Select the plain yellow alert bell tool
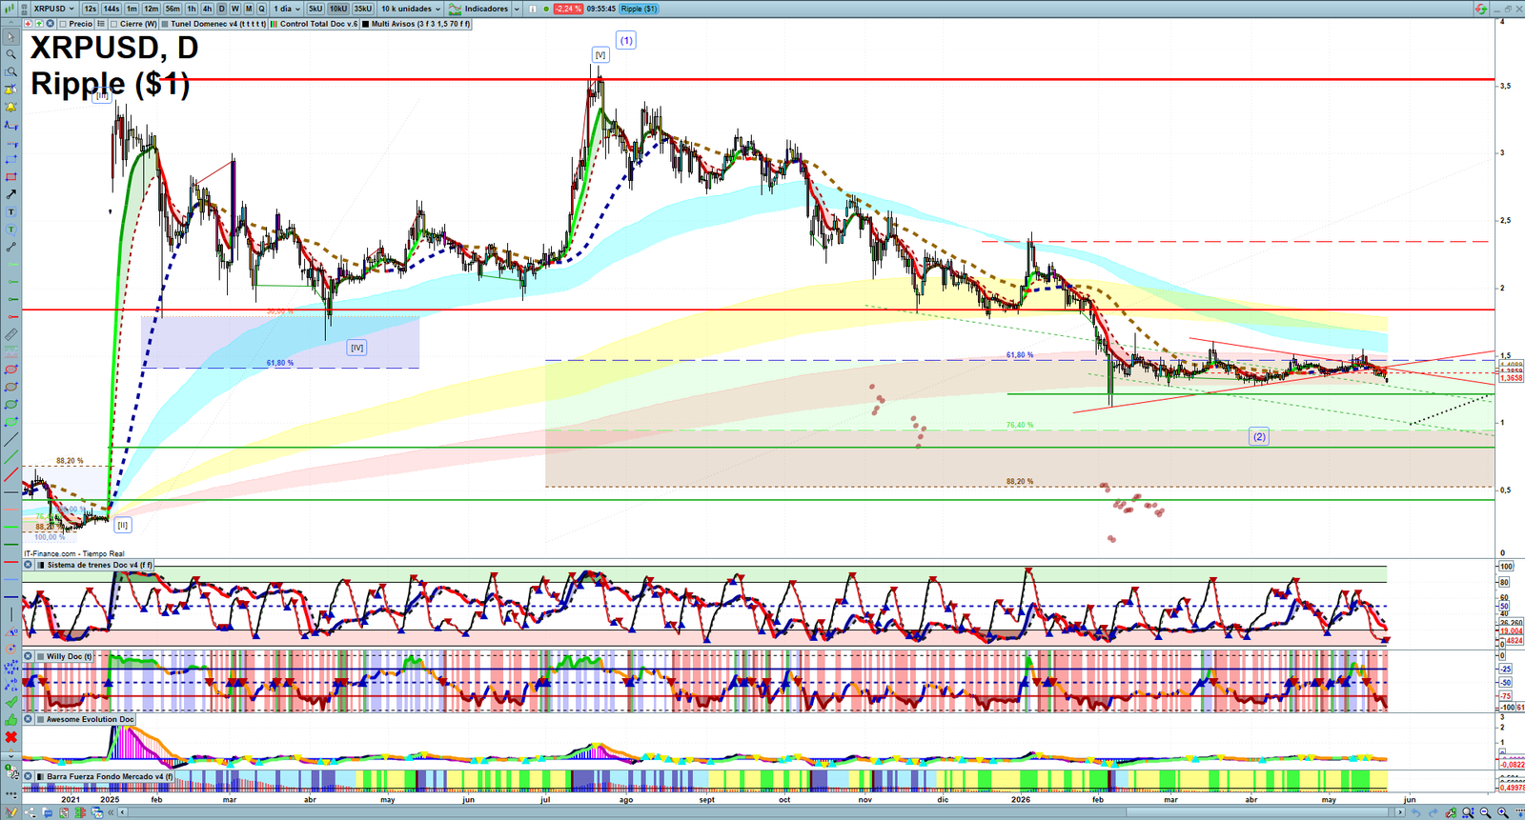 click(10, 106)
